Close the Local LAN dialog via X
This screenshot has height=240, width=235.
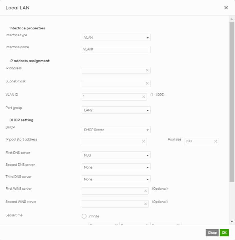[226, 8]
